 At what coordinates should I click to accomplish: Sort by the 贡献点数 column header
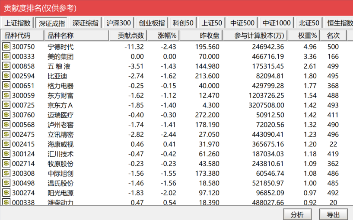pos(128,36)
